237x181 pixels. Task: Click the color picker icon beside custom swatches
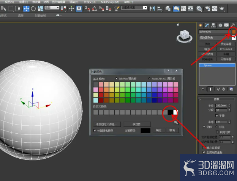pos(176,123)
